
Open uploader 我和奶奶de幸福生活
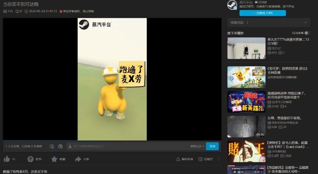[285, 122]
